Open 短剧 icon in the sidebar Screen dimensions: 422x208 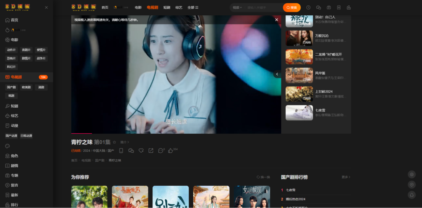[7, 106]
